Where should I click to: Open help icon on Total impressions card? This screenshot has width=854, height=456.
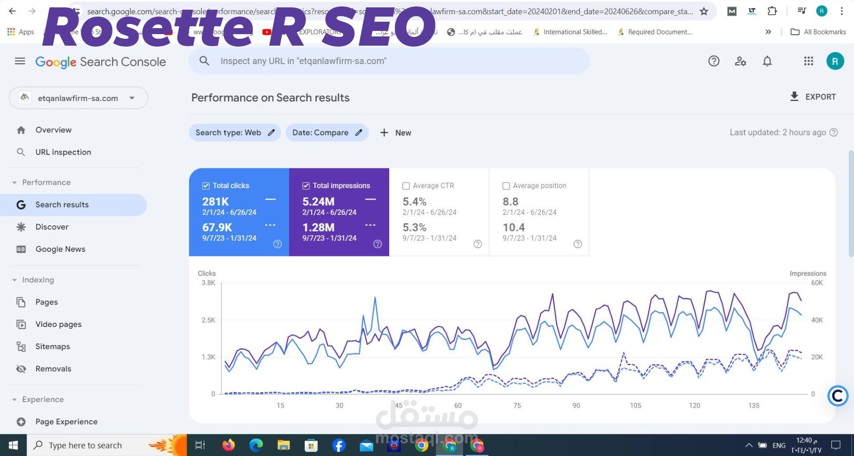pyautogui.click(x=378, y=244)
